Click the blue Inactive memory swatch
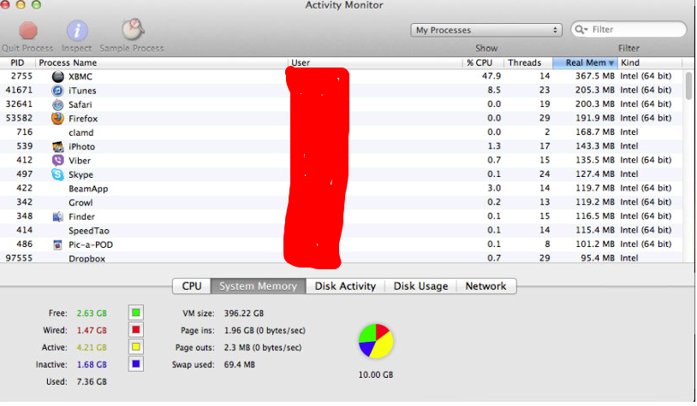This screenshot has height=406, width=697. coord(136,364)
